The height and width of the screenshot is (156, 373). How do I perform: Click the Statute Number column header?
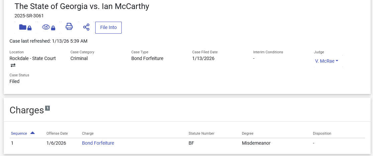click(x=201, y=133)
